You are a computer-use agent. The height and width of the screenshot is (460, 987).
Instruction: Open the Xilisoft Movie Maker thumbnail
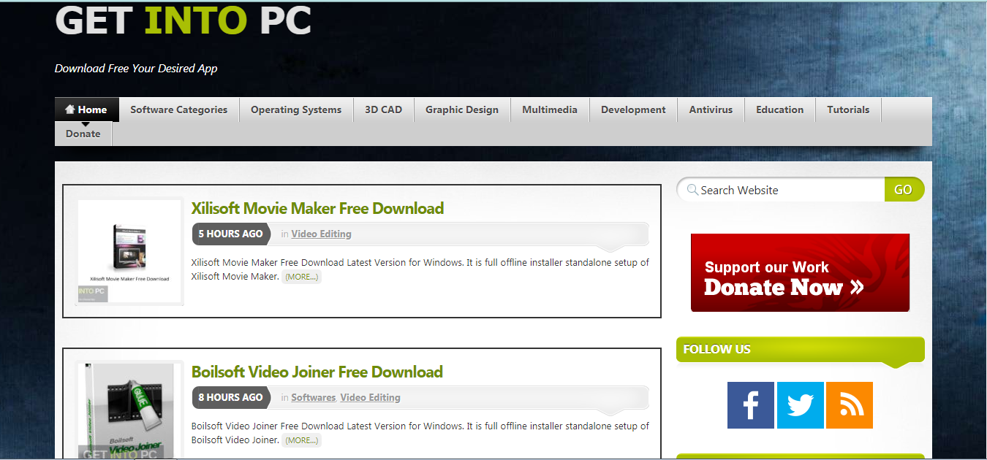129,252
